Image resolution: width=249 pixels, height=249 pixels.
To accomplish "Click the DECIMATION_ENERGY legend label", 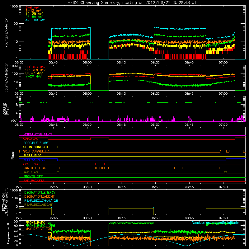I will pyautogui.click(x=40, y=192).
